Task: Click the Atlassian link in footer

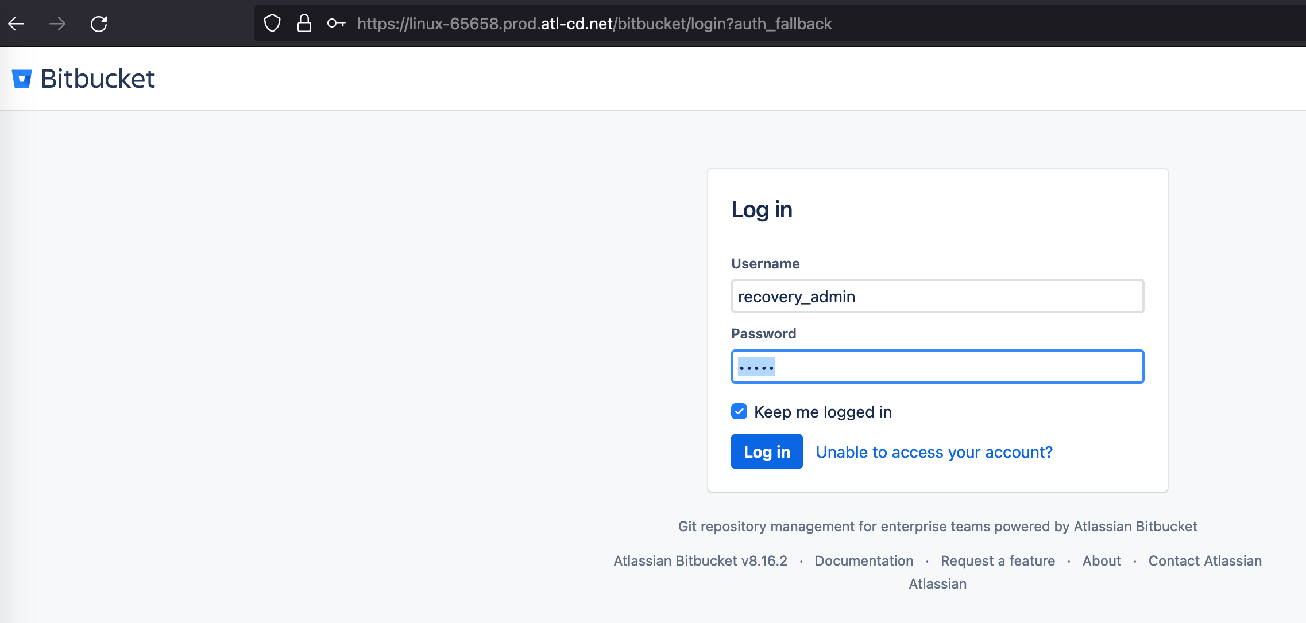Action: pos(937,583)
